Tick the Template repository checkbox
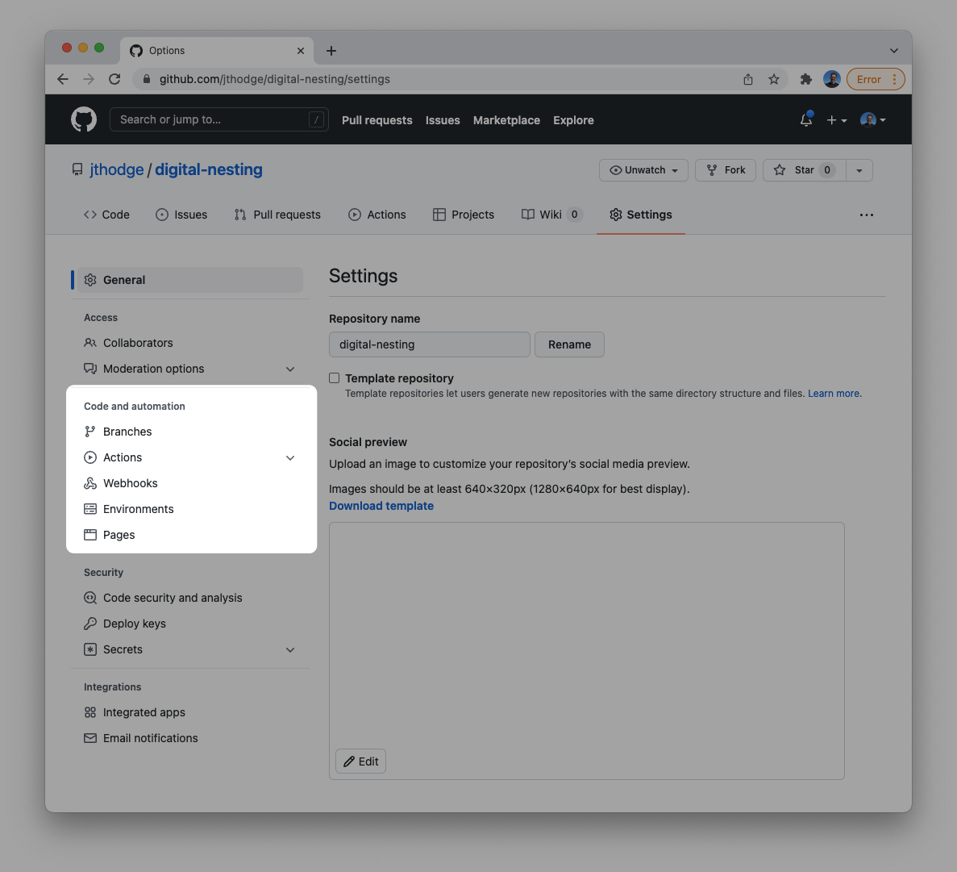 tap(335, 378)
